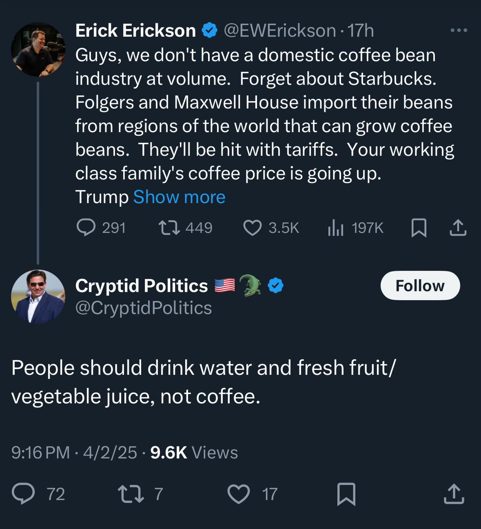The height and width of the screenshot is (529, 481).
Task: Share the Cryptid Politics reply
Action: click(454, 494)
